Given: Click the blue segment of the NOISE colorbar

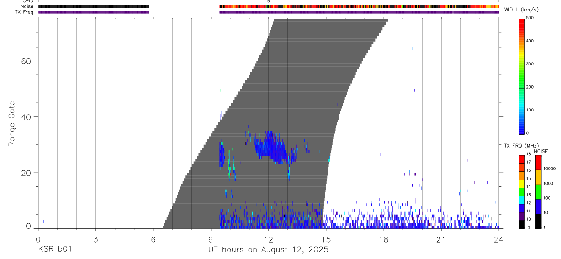Looking at the screenshot, I should click(x=538, y=206).
